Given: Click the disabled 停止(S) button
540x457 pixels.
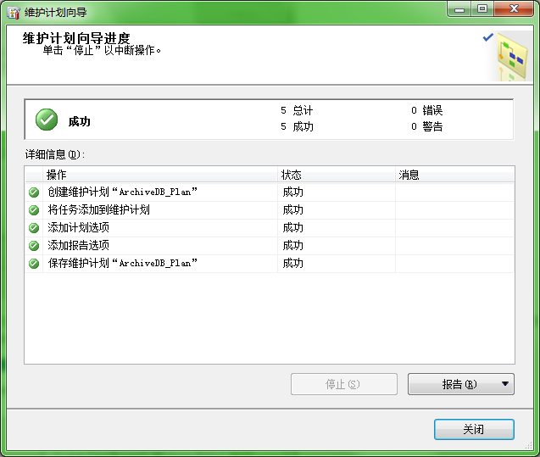Looking at the screenshot, I should (x=343, y=384).
